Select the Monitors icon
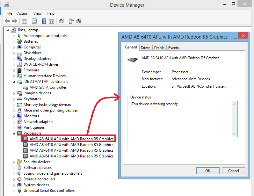The height and width of the screenshot is (196, 254). (19, 116)
